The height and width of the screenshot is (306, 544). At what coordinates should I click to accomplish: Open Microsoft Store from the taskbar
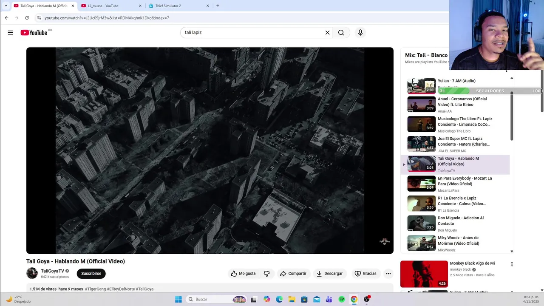(304, 299)
